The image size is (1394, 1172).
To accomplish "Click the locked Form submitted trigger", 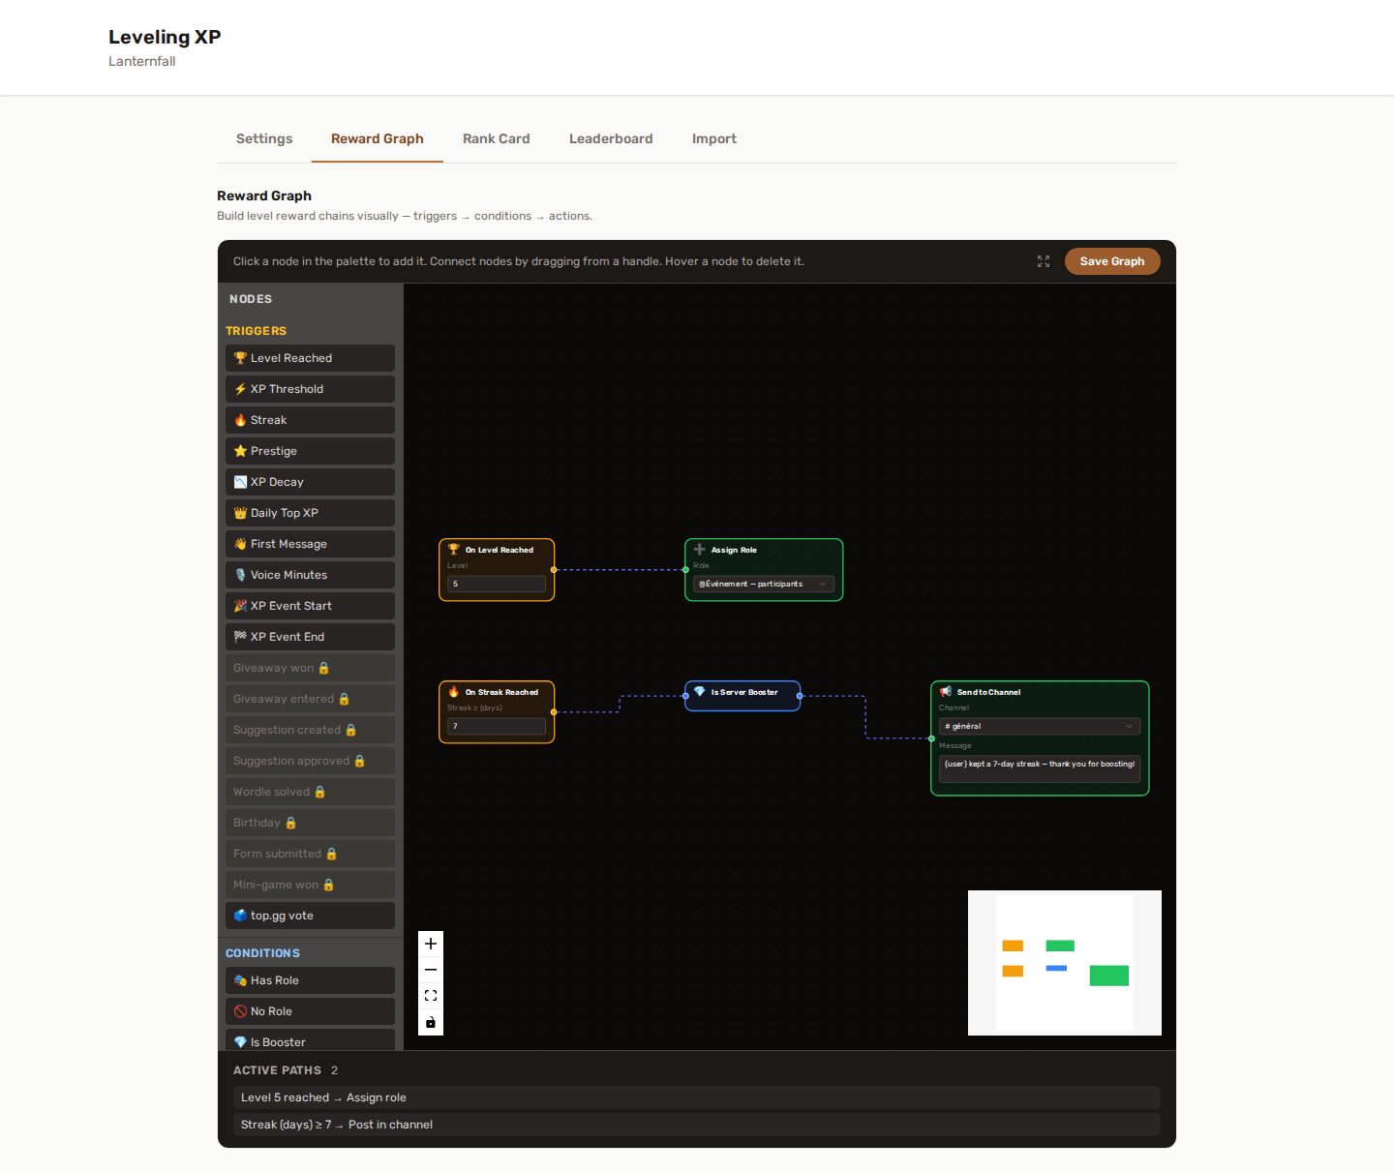I will (310, 854).
